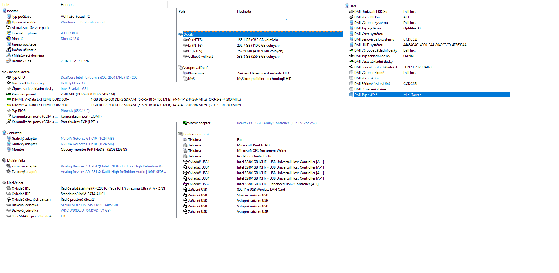Click the Periferní zařízení category icon
This screenshot has height=273, width=559.
click(180, 134)
